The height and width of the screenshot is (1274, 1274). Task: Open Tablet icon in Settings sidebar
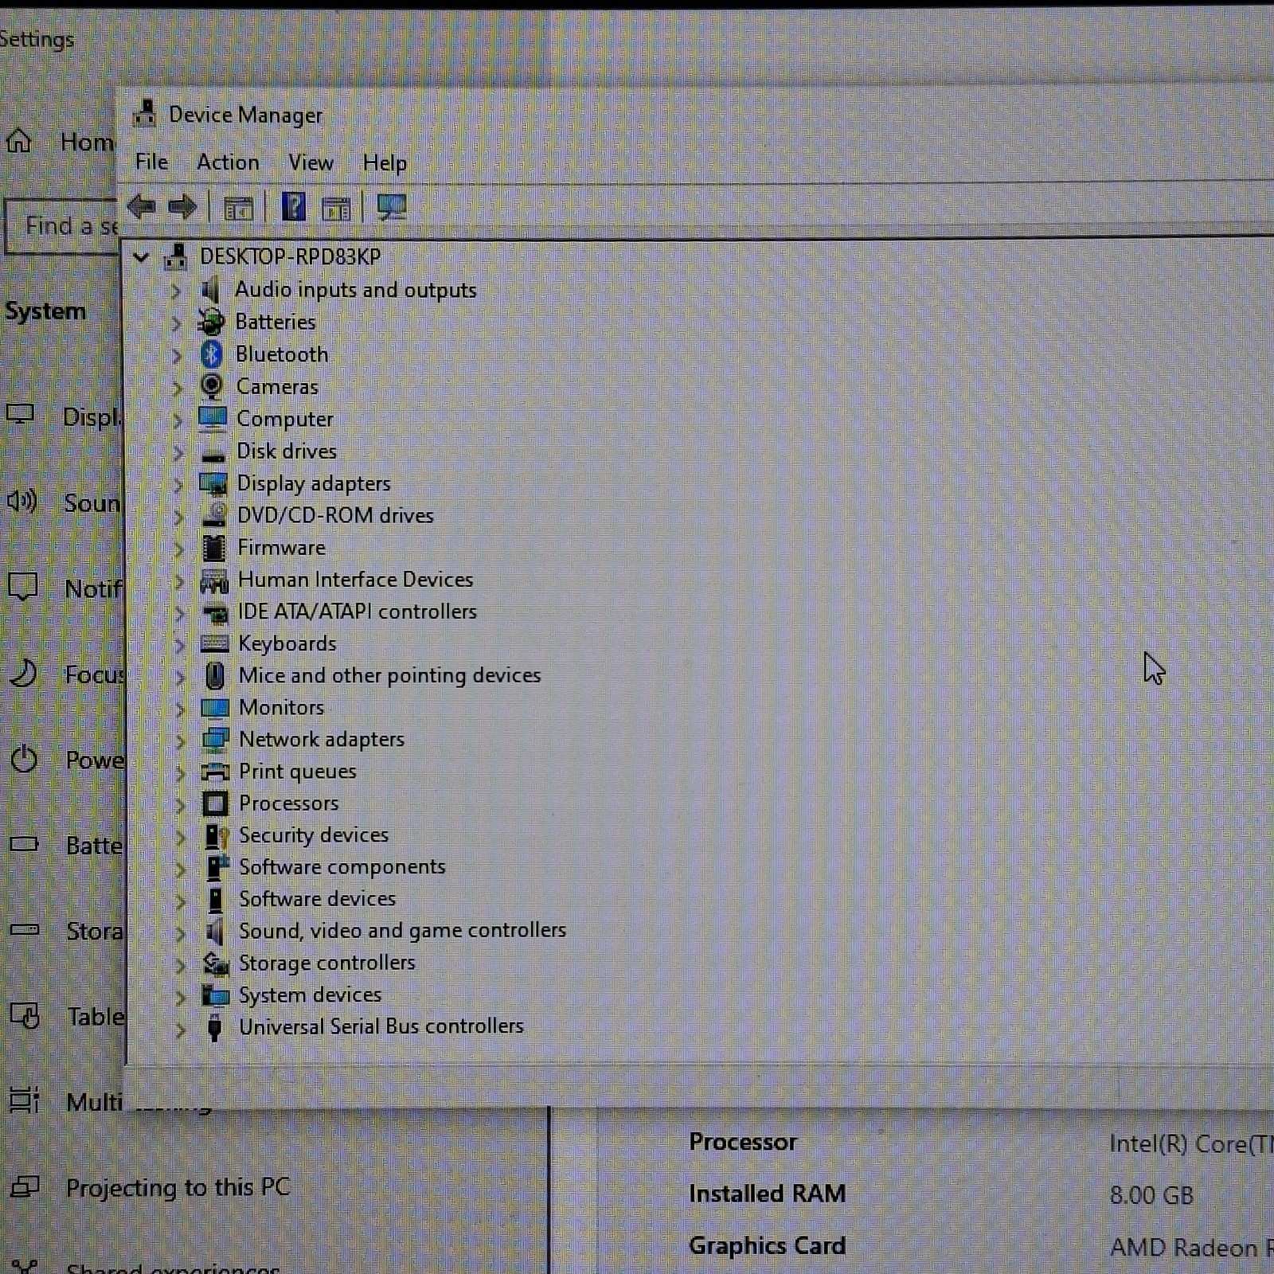click(25, 1014)
